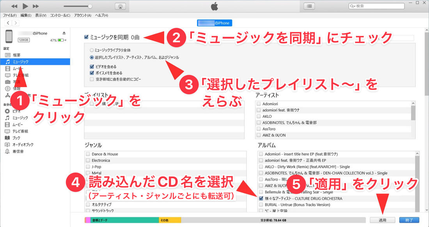Image resolution: width=429 pixels, height=227 pixels.
Task: Eject the iPhone with eject icon
Action: 64,33
